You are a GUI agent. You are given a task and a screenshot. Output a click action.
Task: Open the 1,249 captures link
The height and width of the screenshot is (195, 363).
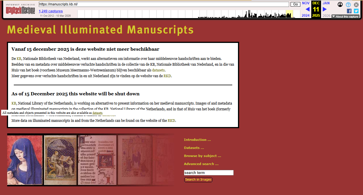tap(51, 11)
